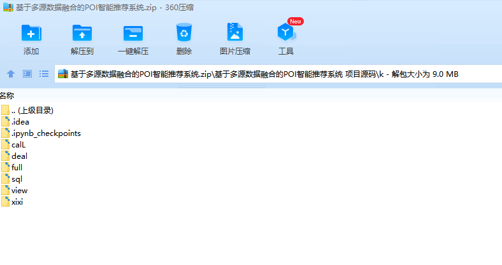Image resolution: width=502 pixels, height=265 pixels.
Task: Go up one level with the arrow icon
Action: pos(11,74)
